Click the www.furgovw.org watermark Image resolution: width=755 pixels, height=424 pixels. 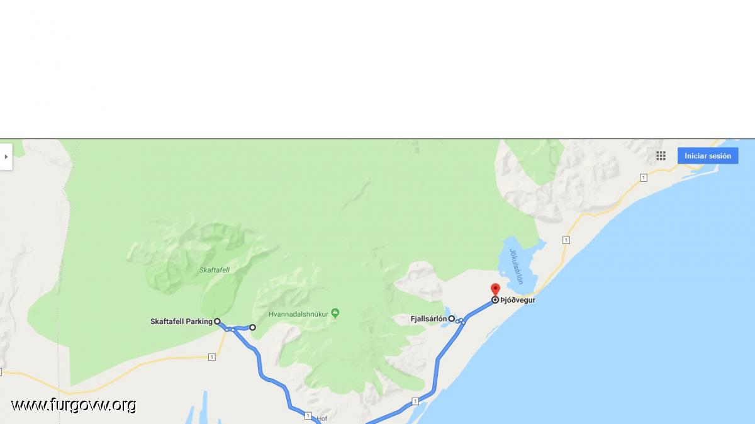coord(73,405)
